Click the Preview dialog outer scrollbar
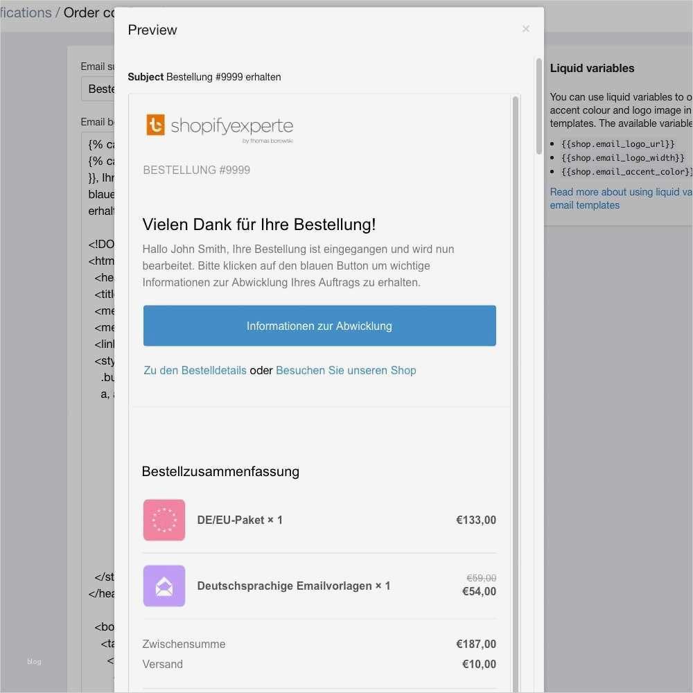This screenshot has width=693, height=693. coord(539,105)
